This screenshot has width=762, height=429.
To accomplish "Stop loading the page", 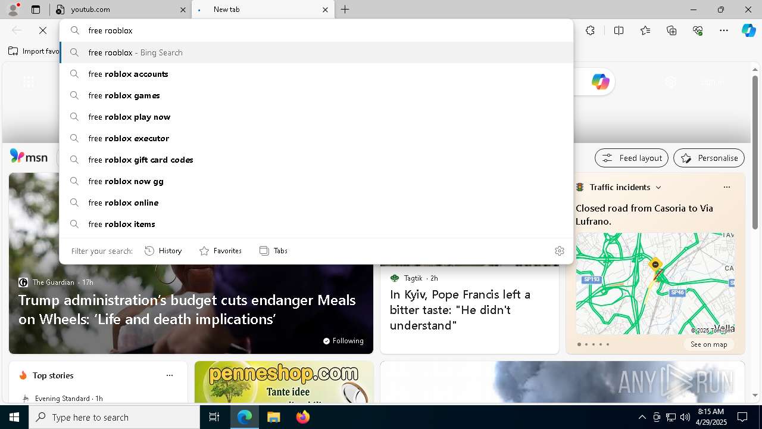I will point(43,30).
